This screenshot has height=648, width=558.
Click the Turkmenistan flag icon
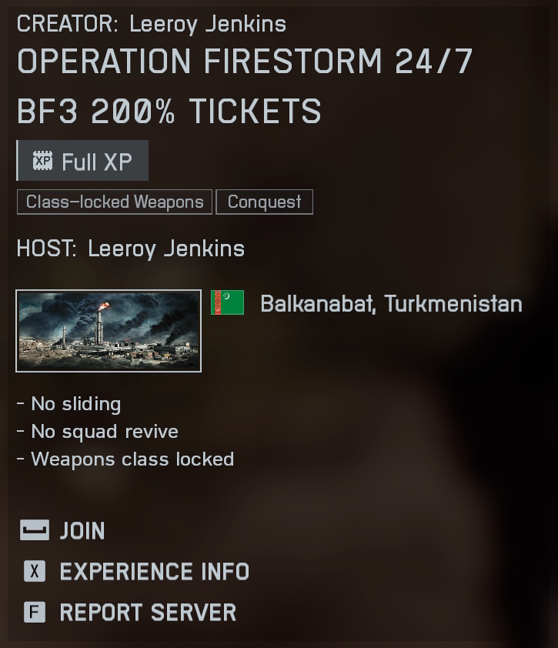click(x=227, y=302)
